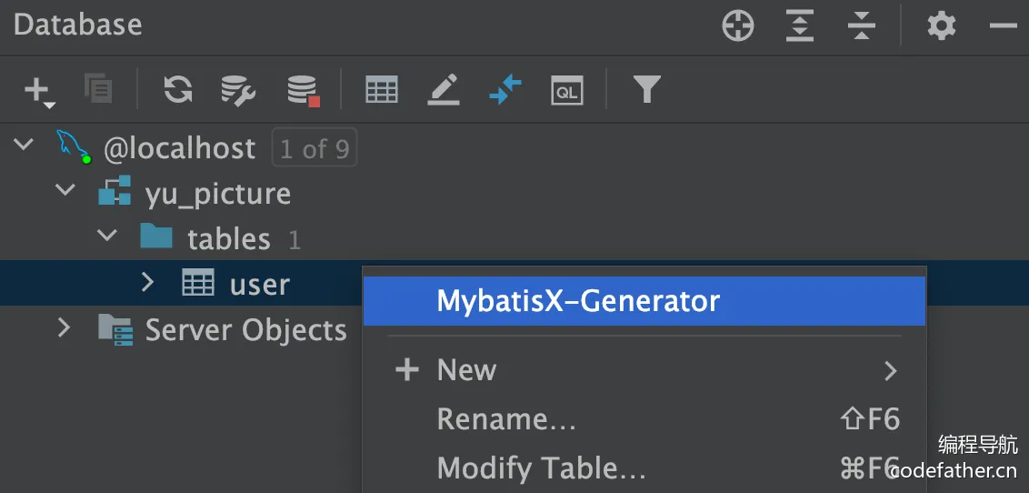This screenshot has height=493, width=1029.
Task: Select MybatisX-Generator in context menu
Action: [644, 301]
